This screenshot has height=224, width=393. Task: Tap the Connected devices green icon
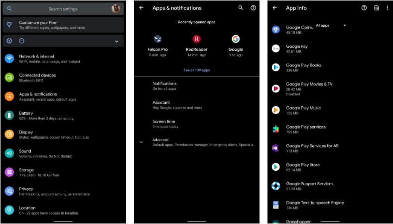click(9, 77)
